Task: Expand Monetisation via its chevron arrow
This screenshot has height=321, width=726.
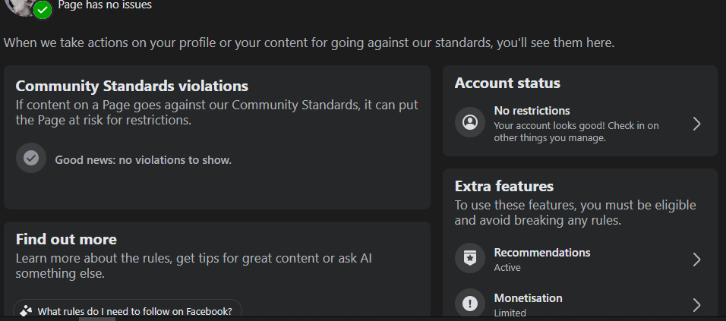Action: click(697, 305)
